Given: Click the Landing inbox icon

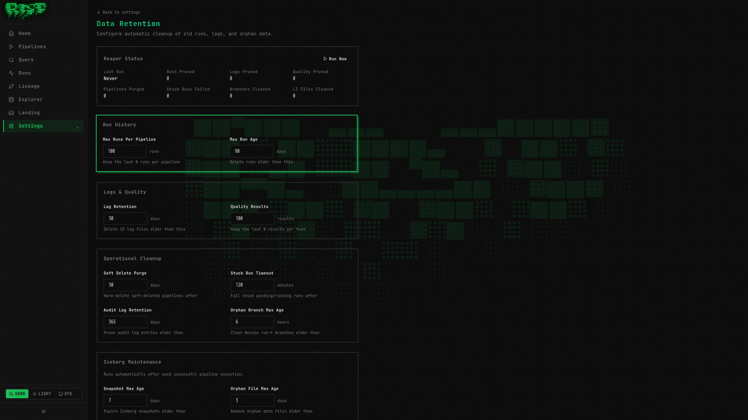Looking at the screenshot, I should [11, 113].
